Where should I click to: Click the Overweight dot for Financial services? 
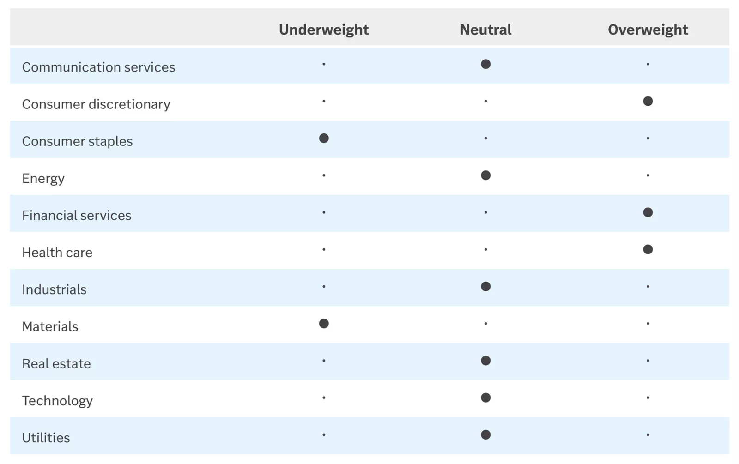pyautogui.click(x=648, y=212)
